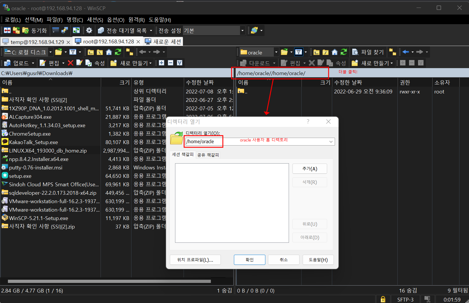
Task: Click local select files plus icon
Action: point(162,63)
